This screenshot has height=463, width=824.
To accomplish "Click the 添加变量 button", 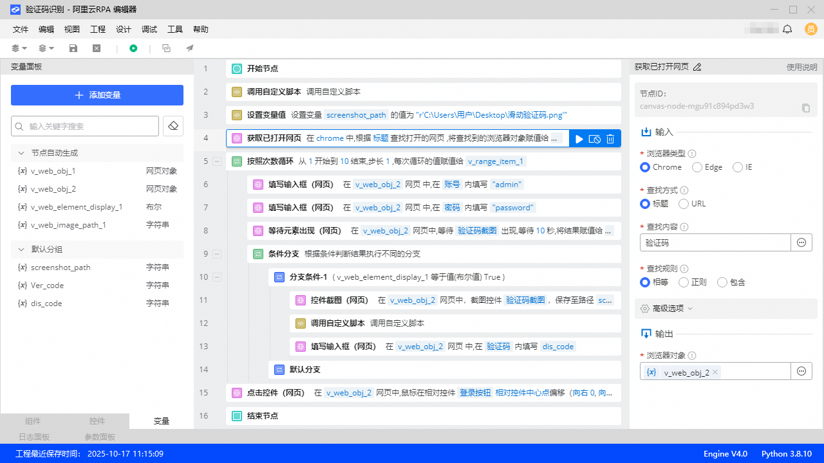I will 97,95.
